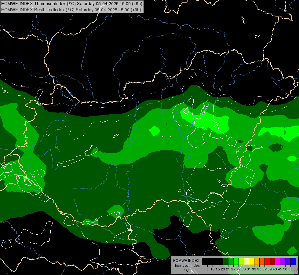299x275 pixels.
Task: Click the legend tick value '5'
Action: 207,269
